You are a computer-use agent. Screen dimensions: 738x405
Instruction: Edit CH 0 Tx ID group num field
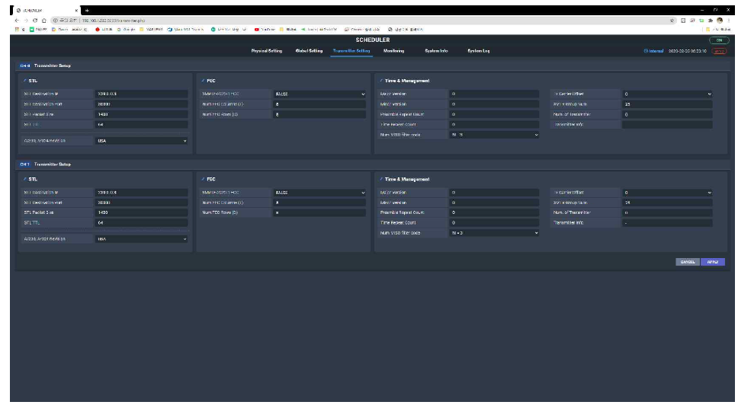[667, 104]
